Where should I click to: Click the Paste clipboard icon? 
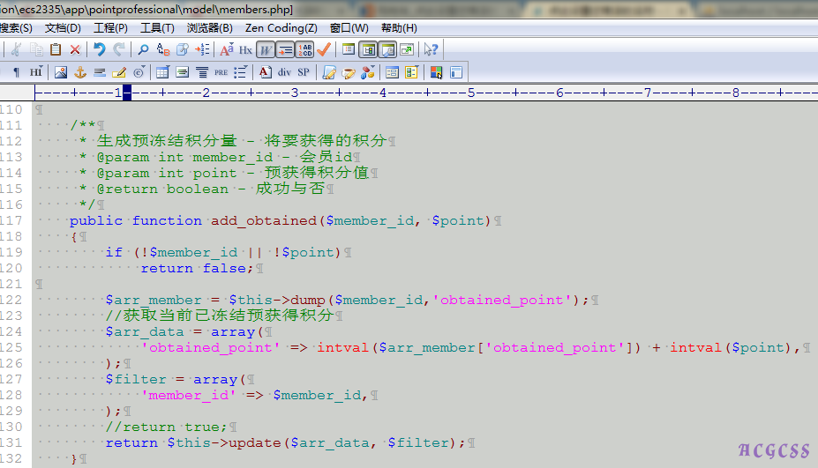[56, 49]
